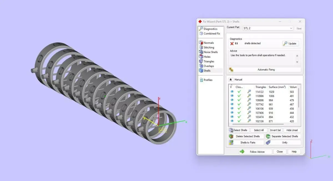The height and width of the screenshot is (181, 333).
Task: Toggle visibility of shell 106106
Action: click(232, 109)
